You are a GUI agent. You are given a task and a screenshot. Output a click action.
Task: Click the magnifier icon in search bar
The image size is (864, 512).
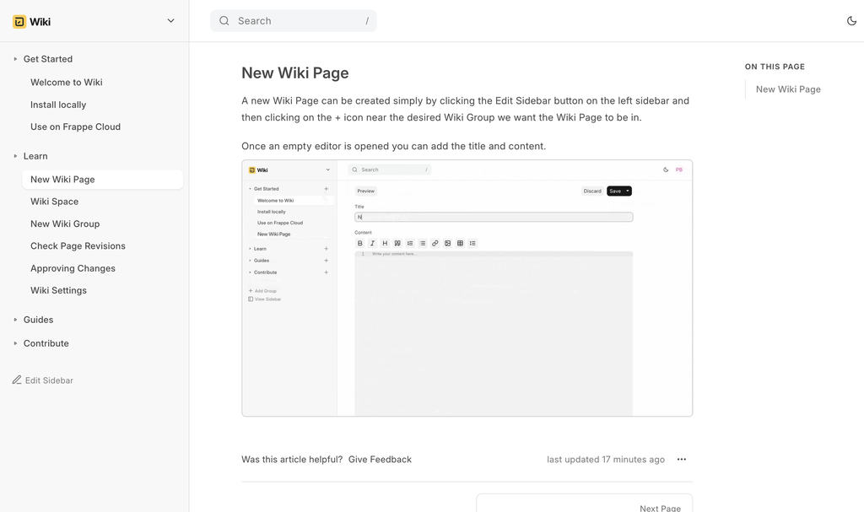(224, 21)
